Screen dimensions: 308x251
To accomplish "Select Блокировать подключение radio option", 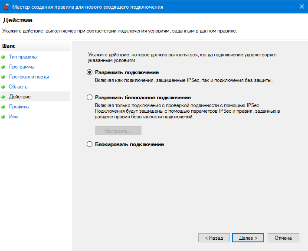I will 90,144.
